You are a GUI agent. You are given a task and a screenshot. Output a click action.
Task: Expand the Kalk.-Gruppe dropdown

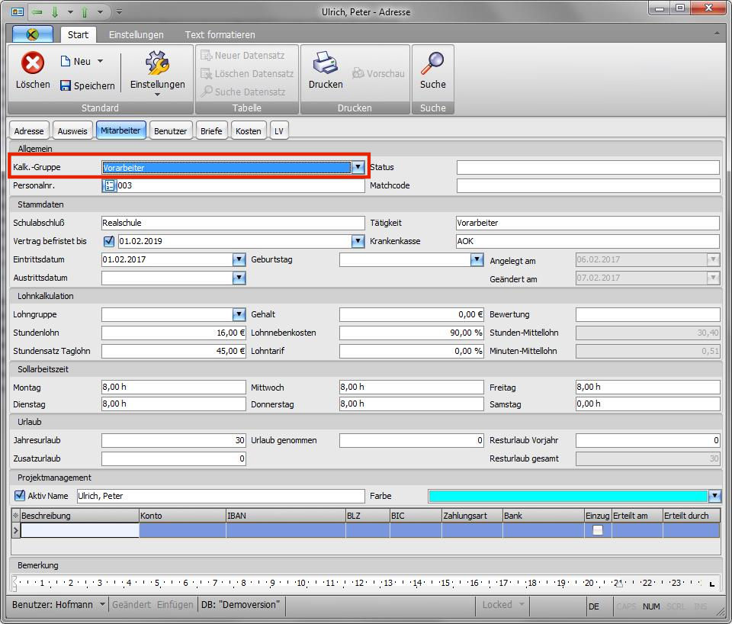[358, 167]
